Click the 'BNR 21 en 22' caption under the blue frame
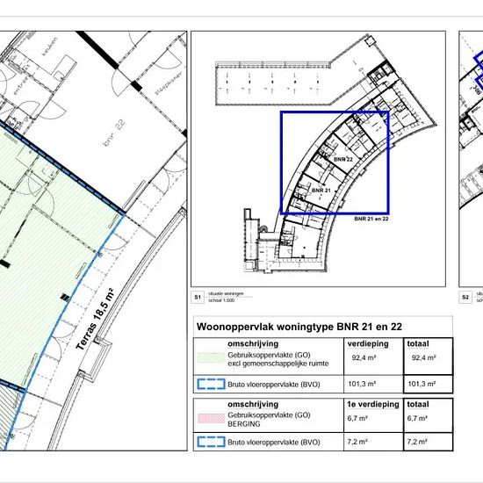This screenshot has height=483, width=483. pyautogui.click(x=371, y=219)
